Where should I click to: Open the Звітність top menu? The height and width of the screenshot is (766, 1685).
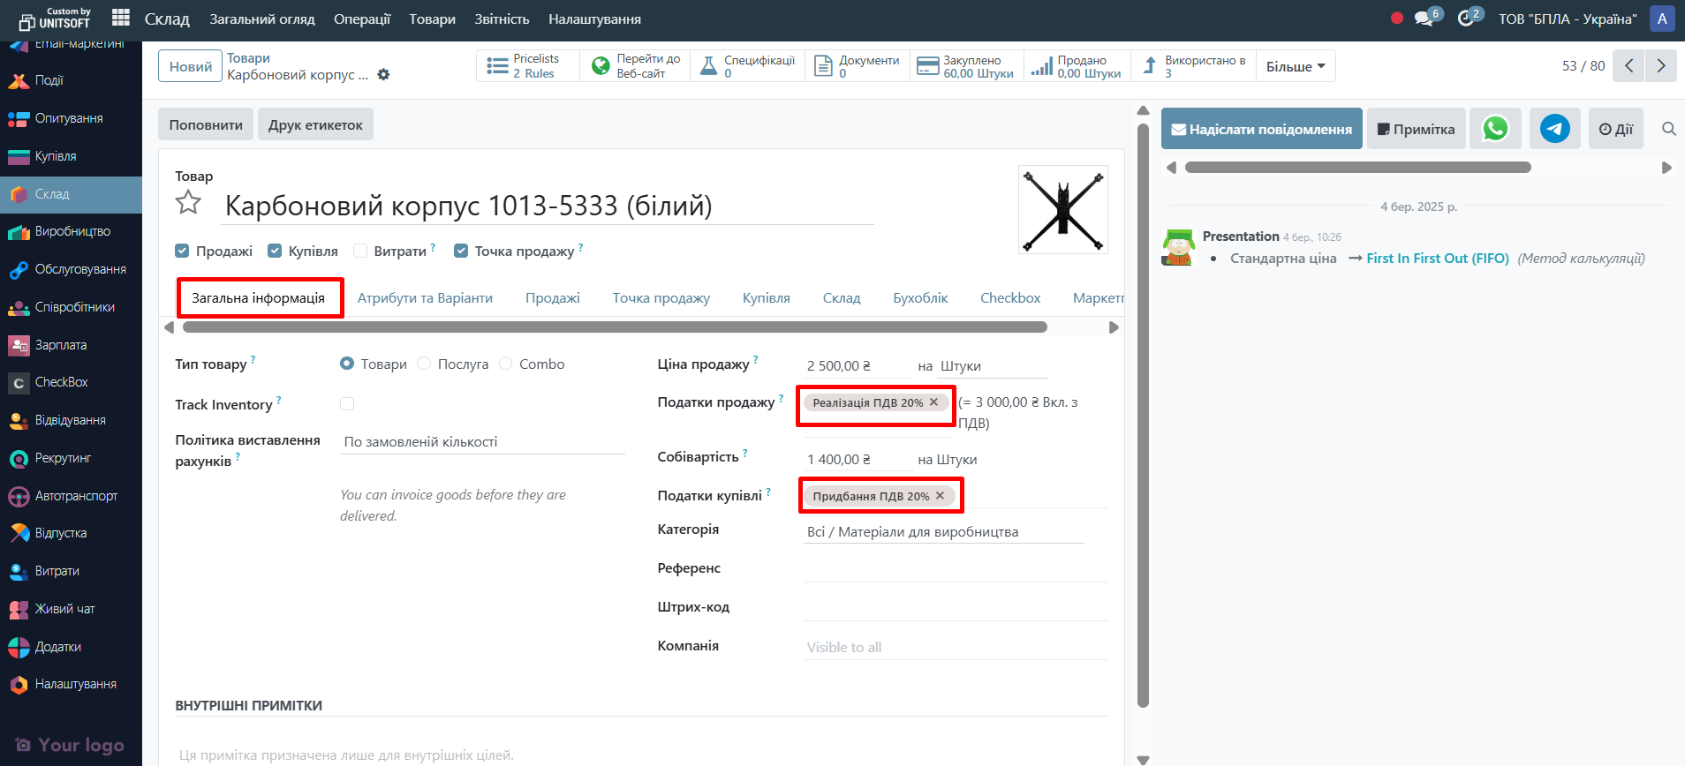[x=502, y=19]
